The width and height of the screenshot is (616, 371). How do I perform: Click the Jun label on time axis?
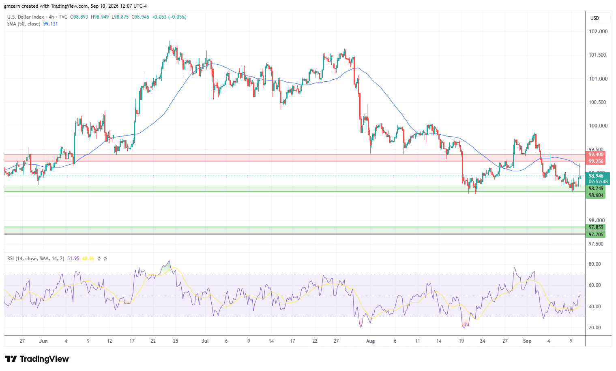(x=43, y=341)
